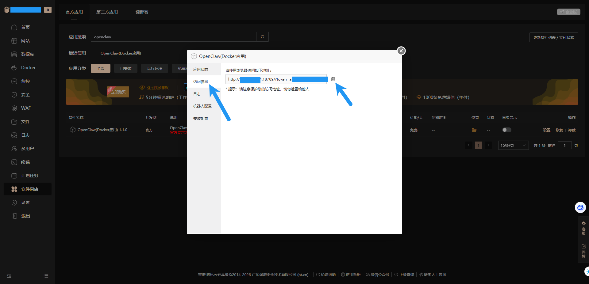Viewport: 589px width, 284px height.
Task: Click the 卸载 link for OpenClaw
Action: pos(572,130)
